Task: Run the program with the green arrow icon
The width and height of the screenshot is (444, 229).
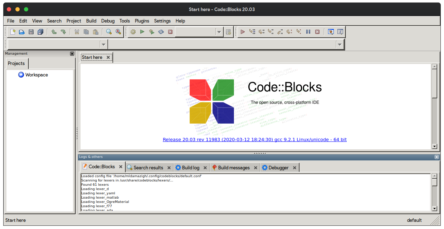Action: 142,32
